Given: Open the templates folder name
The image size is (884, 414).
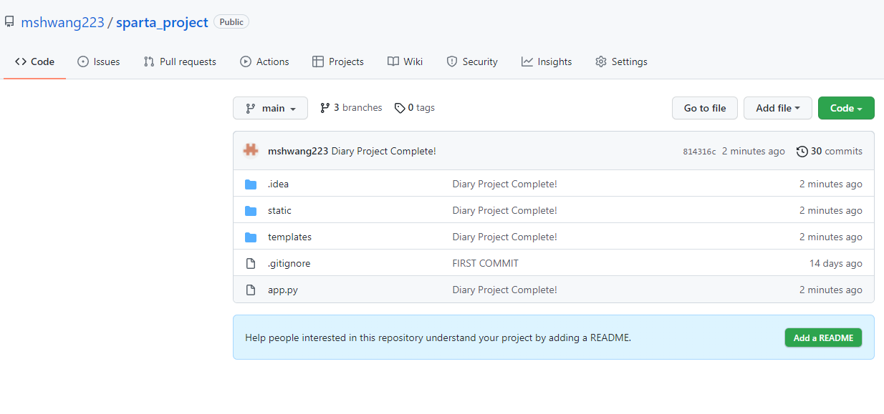Looking at the screenshot, I should pos(289,237).
